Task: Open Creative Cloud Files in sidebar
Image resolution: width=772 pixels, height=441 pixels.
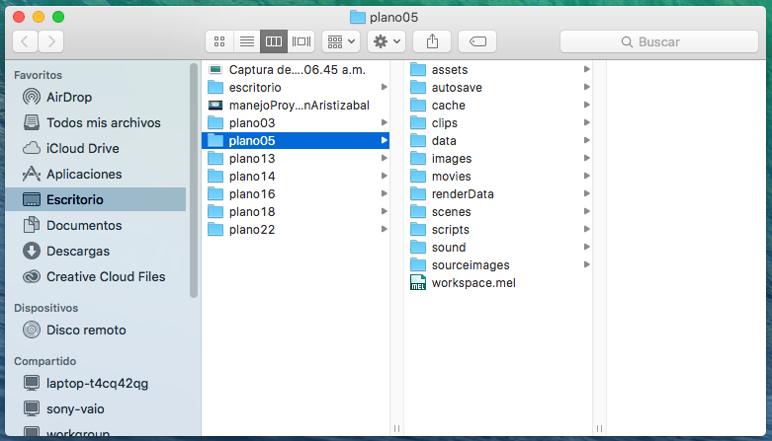Action: tap(96, 277)
